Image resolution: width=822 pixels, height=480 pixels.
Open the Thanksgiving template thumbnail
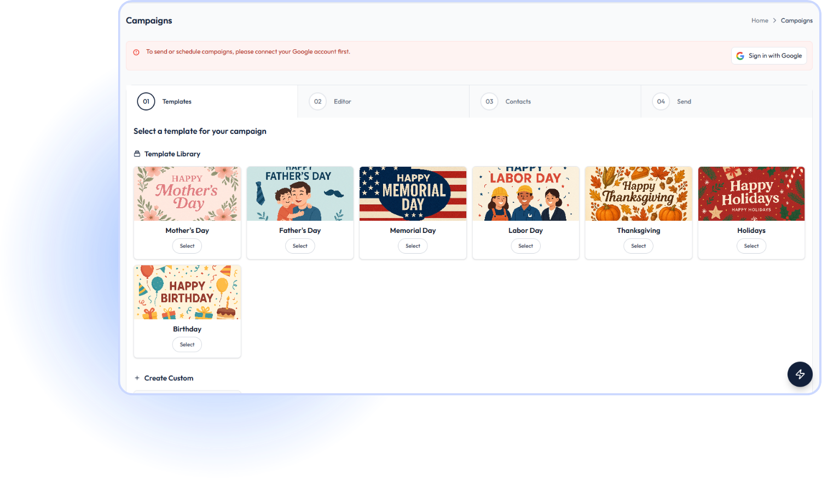(639, 194)
